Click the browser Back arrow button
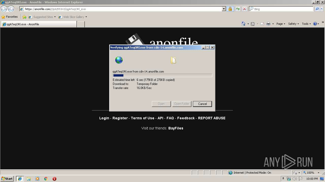Image resolution: width=325 pixels, height=182 pixels. [4, 9]
